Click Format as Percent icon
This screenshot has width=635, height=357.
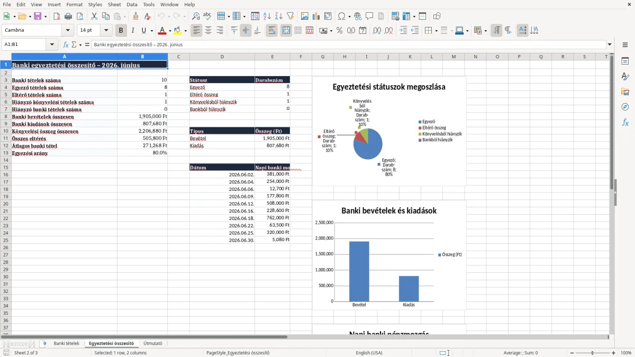[x=339, y=31]
